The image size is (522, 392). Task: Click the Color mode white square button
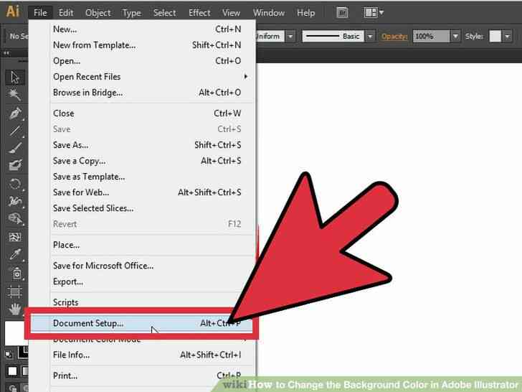(x=12, y=371)
